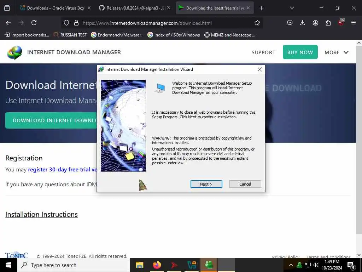The width and height of the screenshot is (362, 272).
Task: Open File Explorer from the taskbar
Action: click(x=139, y=265)
